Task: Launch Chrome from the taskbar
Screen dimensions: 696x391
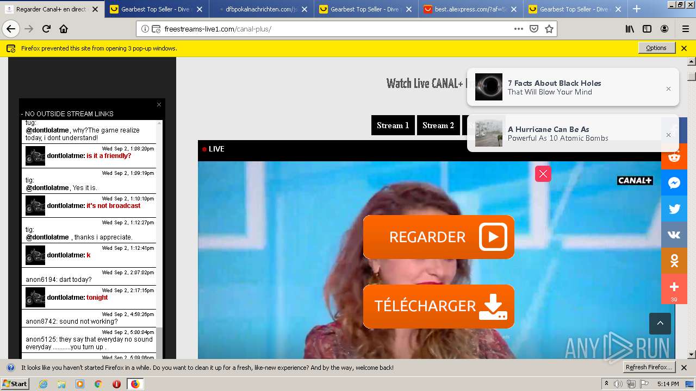Action: point(98,384)
